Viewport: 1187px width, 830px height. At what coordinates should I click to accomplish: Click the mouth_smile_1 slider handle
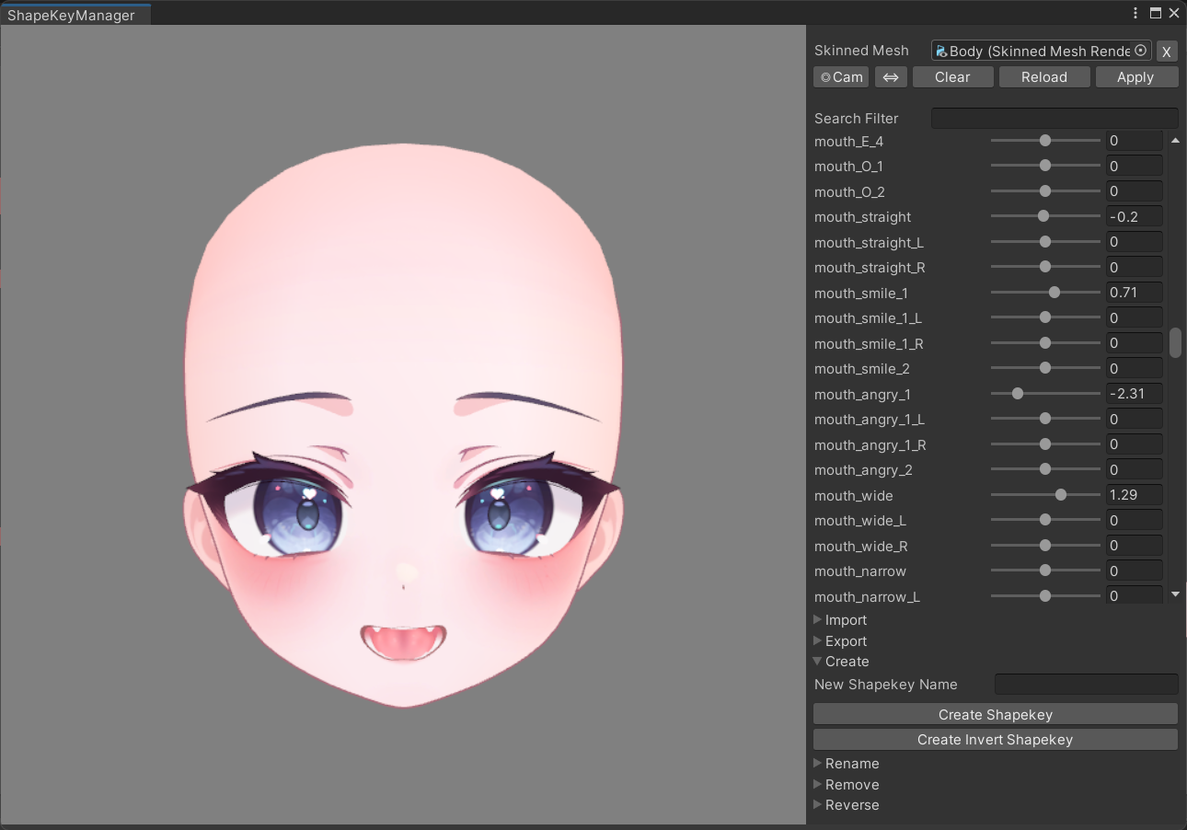[1054, 292]
